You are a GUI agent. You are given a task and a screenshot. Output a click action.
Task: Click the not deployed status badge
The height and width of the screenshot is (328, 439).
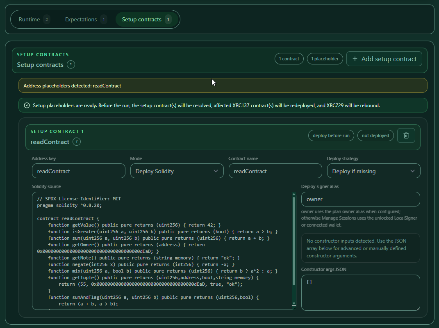(x=375, y=136)
